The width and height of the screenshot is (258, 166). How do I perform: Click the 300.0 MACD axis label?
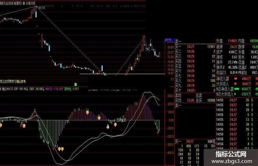click(171, 96)
